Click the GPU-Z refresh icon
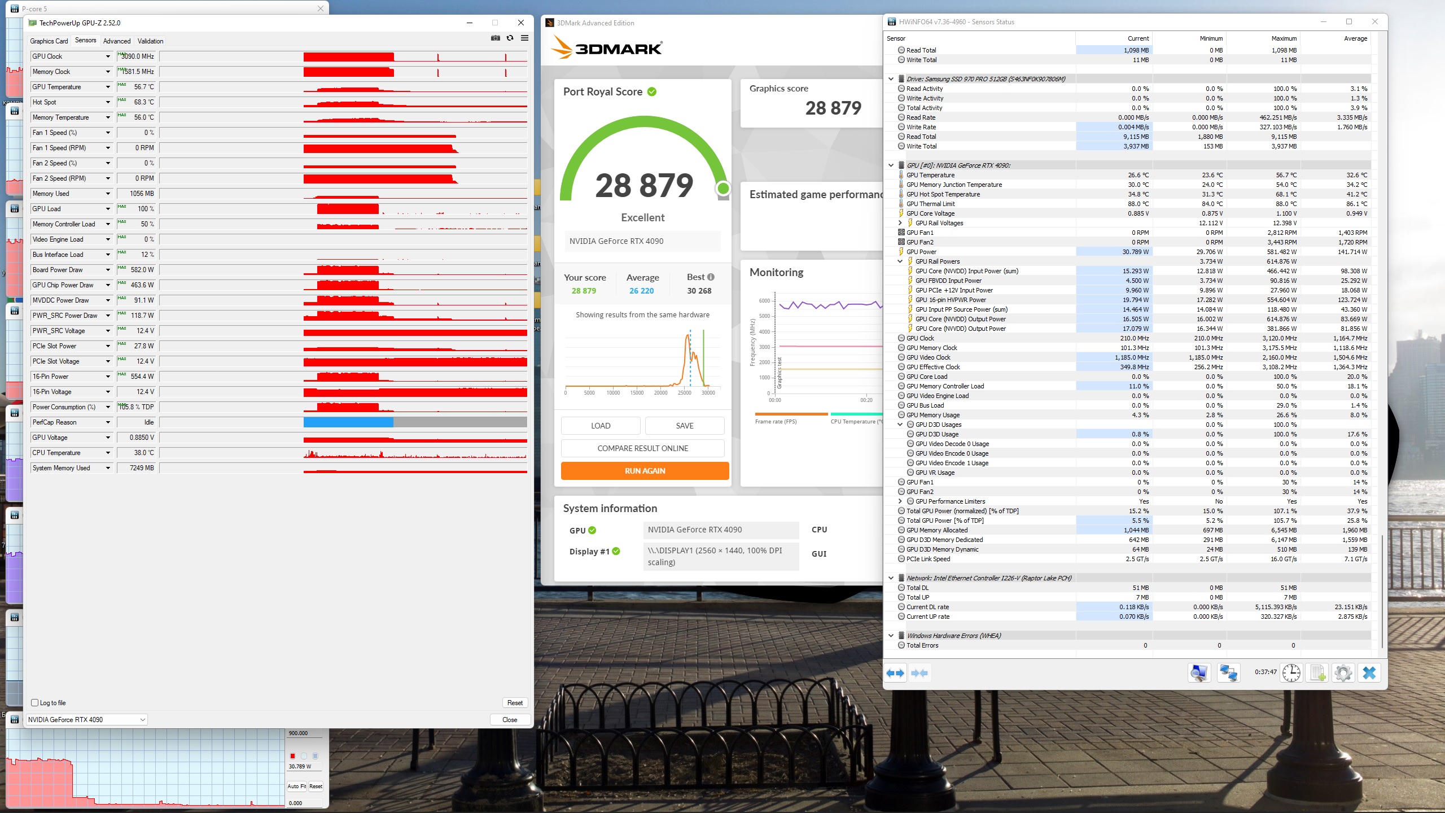Screen dimensions: 1445x813 [x=510, y=38]
